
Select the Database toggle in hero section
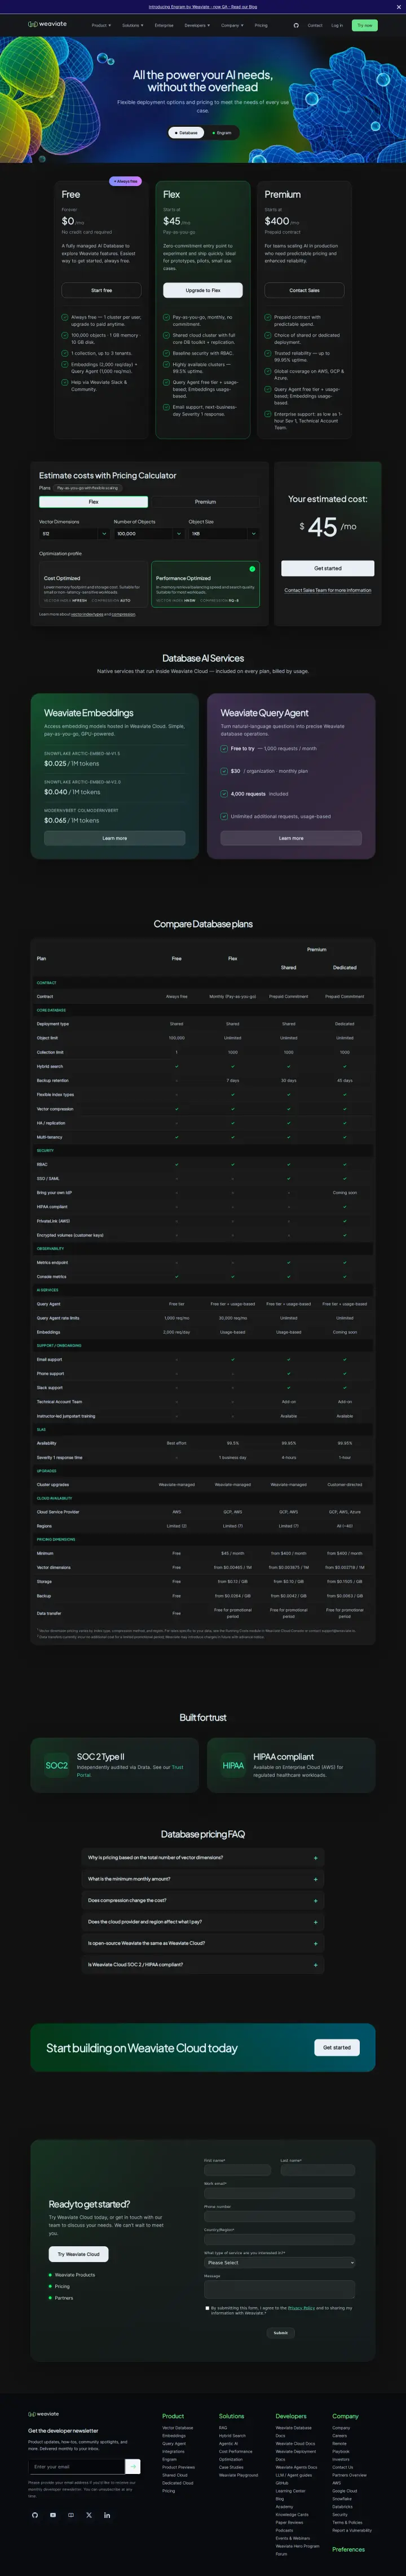[x=185, y=132]
